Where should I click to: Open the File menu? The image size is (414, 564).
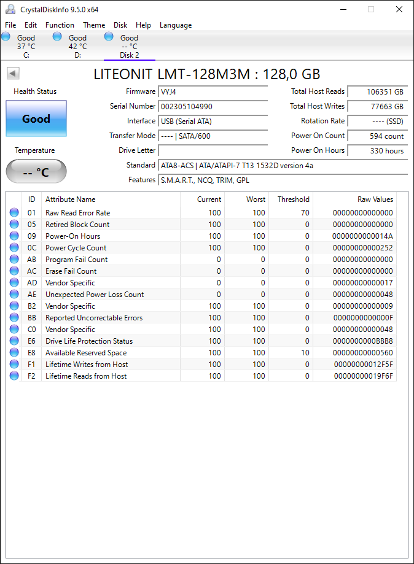[10, 25]
